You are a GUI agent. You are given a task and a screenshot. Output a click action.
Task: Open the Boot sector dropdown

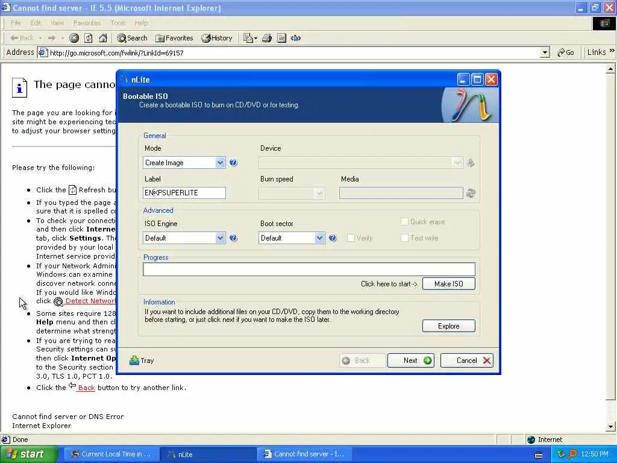[319, 238]
